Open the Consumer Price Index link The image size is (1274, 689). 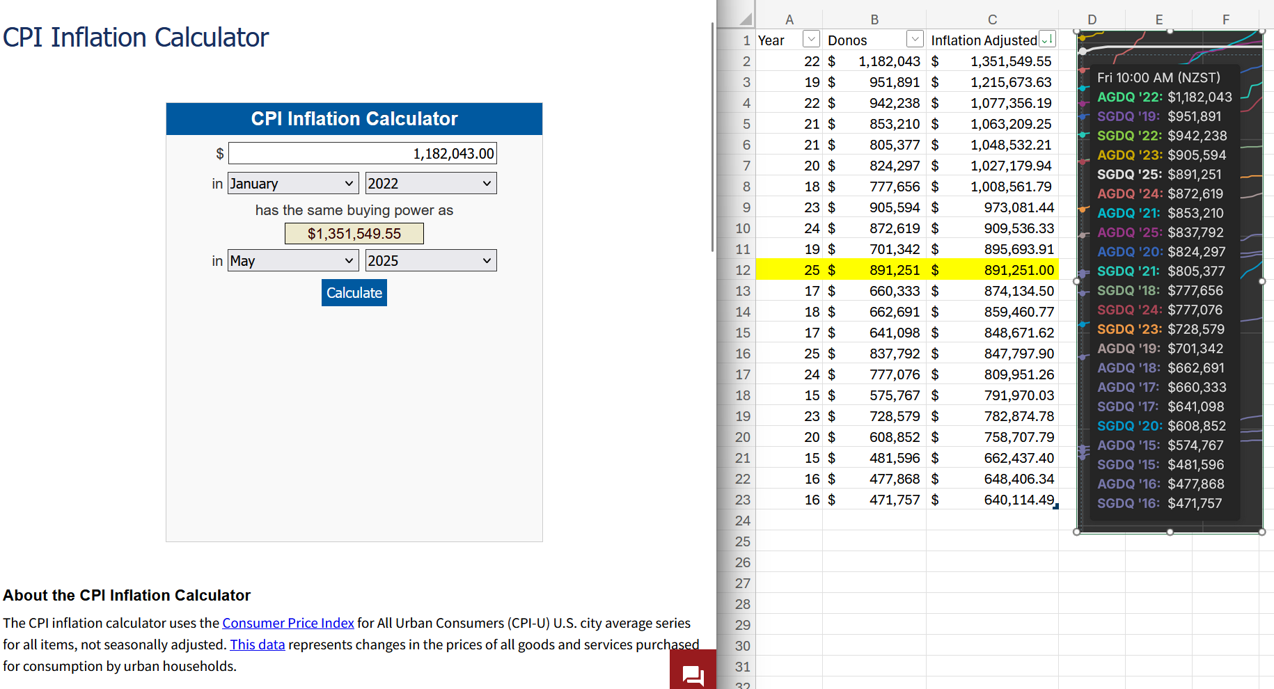(x=288, y=623)
